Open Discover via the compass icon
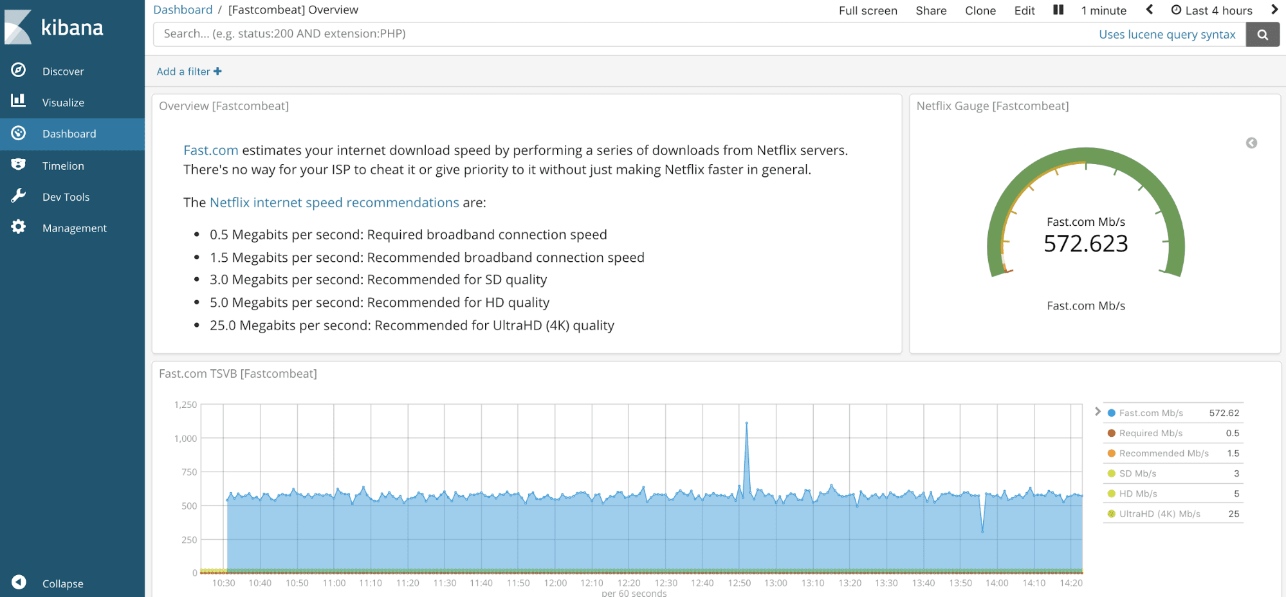The image size is (1286, 597). (x=19, y=70)
